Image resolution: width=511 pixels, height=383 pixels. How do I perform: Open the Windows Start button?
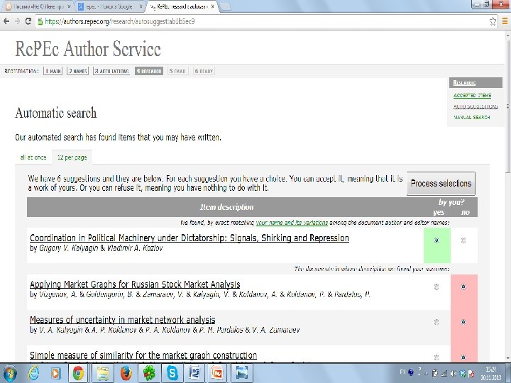click(9, 373)
